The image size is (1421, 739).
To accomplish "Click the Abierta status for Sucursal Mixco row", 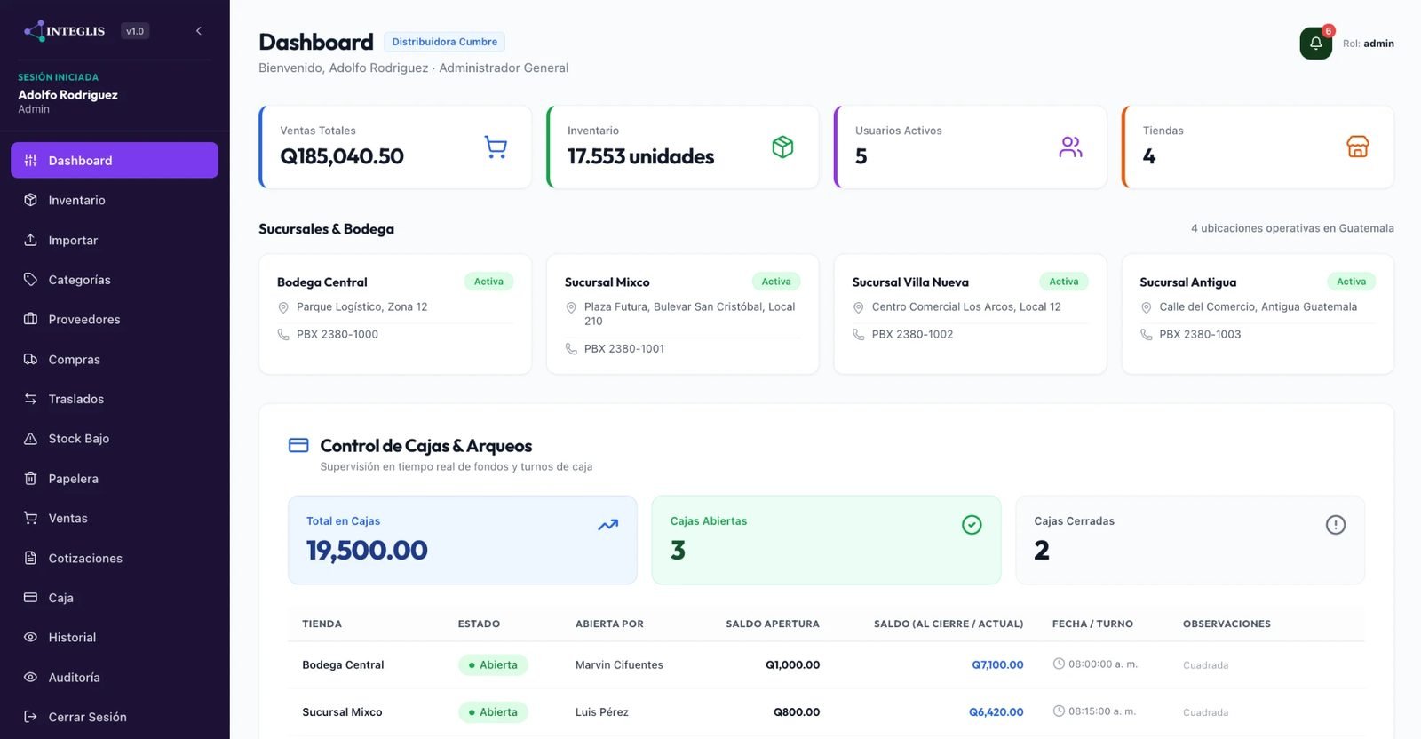I will click(493, 712).
